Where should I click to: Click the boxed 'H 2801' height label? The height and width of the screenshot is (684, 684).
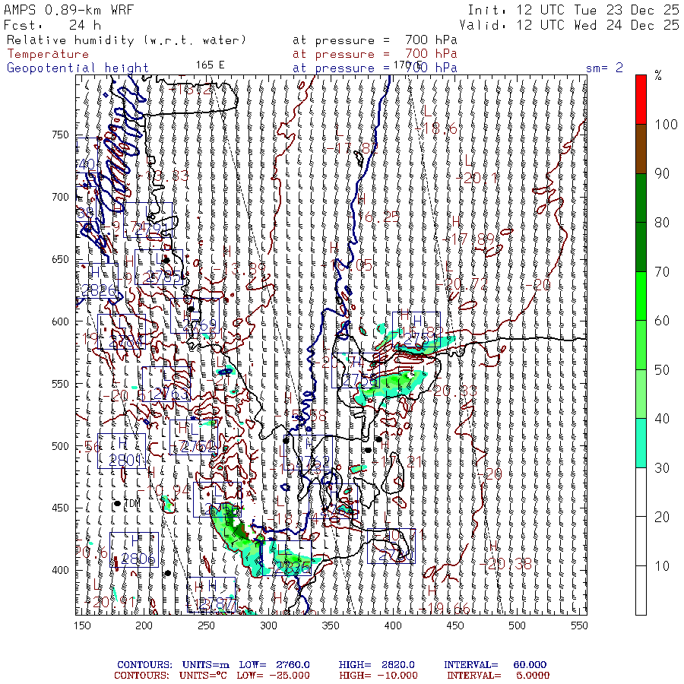point(122,451)
